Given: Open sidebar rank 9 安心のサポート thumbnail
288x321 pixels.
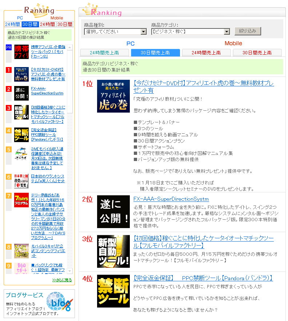Looking at the screenshot, I should point(21,268).
